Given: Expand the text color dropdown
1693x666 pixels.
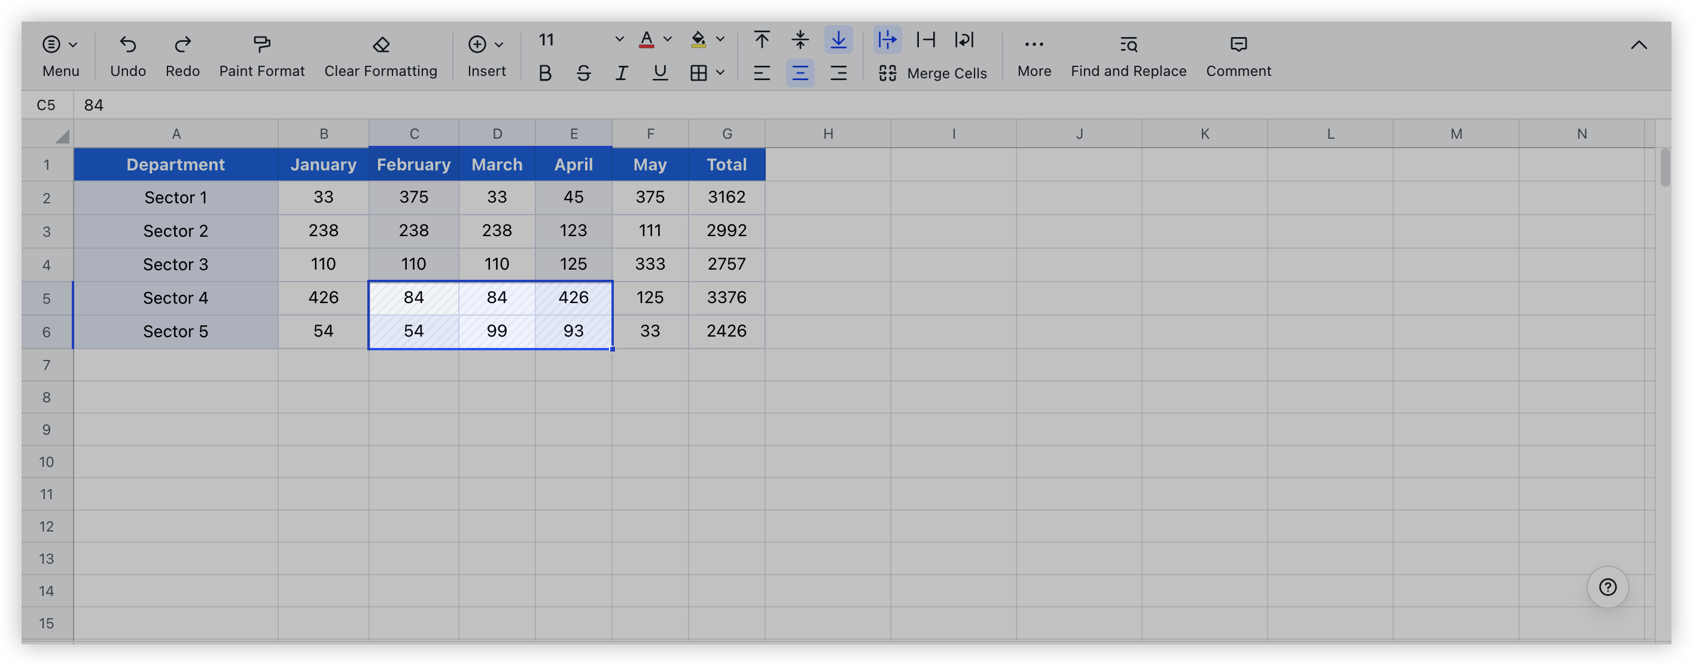Looking at the screenshot, I should [x=666, y=40].
